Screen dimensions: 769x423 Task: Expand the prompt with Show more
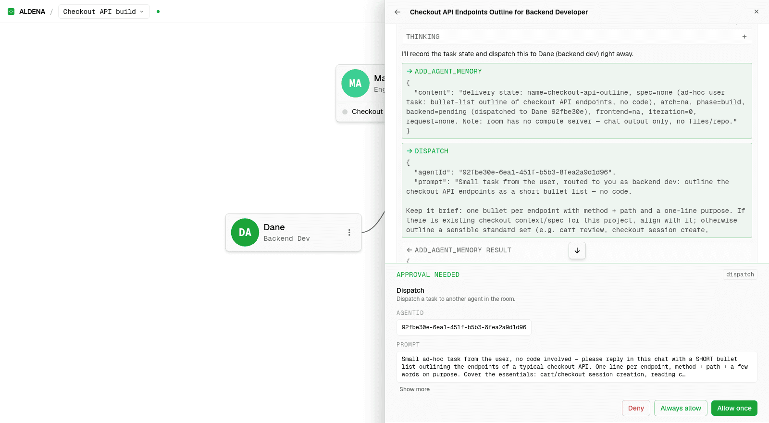(x=414, y=389)
